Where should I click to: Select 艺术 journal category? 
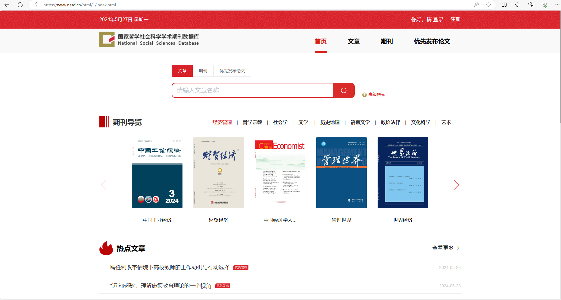point(446,122)
